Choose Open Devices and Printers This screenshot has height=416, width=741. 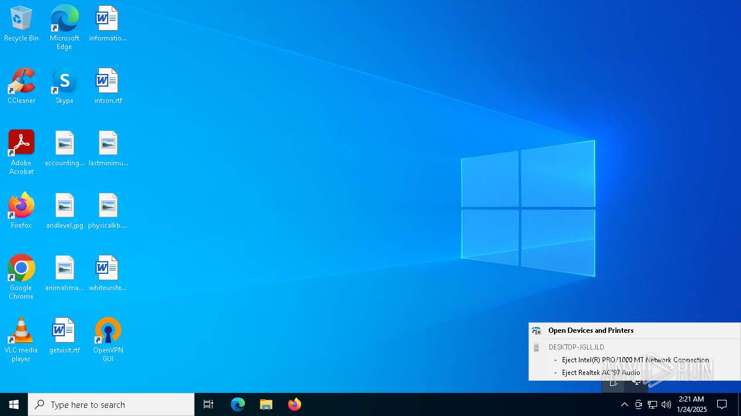pos(634,330)
